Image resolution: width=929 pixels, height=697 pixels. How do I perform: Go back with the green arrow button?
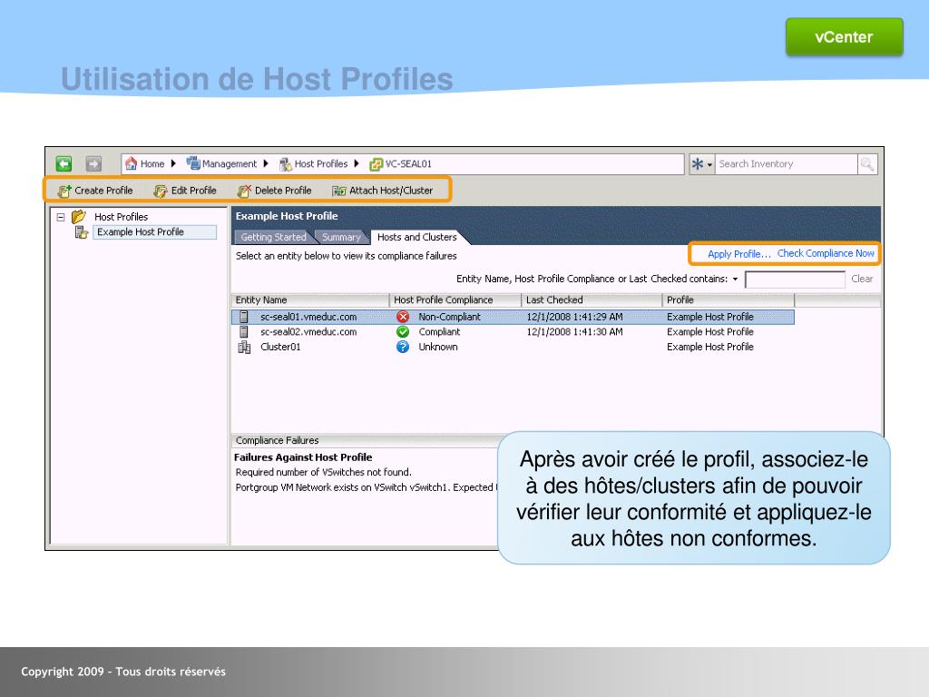pyautogui.click(x=64, y=163)
